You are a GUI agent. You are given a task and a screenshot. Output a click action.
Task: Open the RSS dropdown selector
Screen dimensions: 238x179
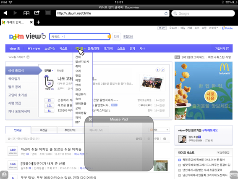pyautogui.click(x=159, y=130)
